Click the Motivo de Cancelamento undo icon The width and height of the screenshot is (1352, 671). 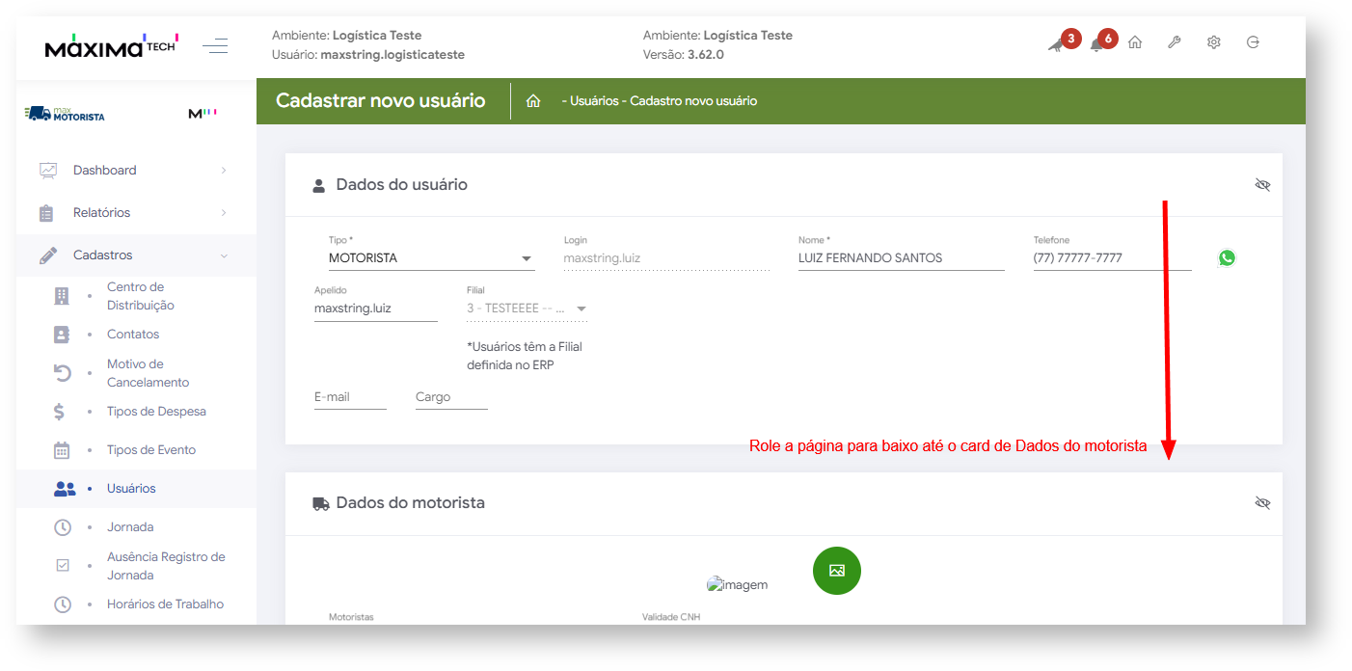[62, 373]
